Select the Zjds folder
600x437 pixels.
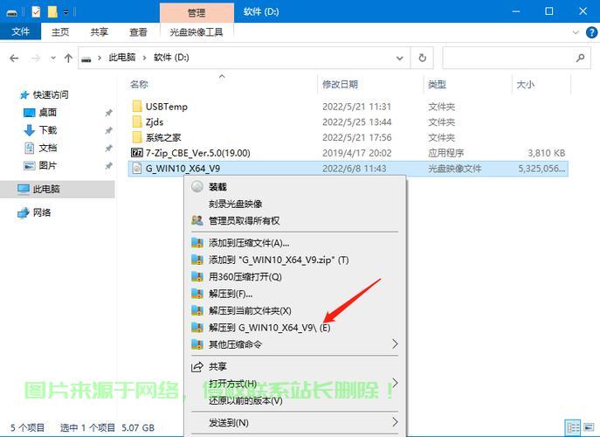[x=155, y=122]
